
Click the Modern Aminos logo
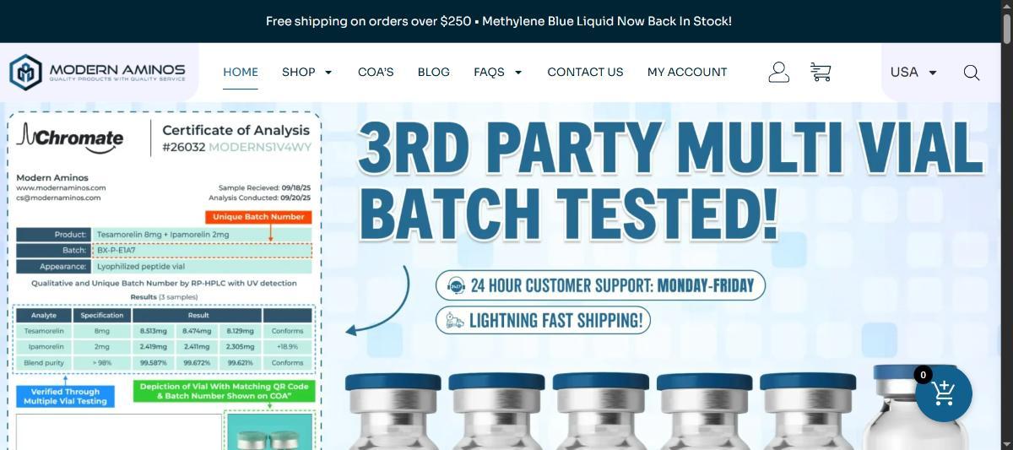tap(98, 72)
